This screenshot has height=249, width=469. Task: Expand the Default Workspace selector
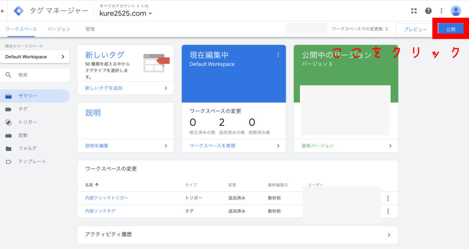(35, 56)
